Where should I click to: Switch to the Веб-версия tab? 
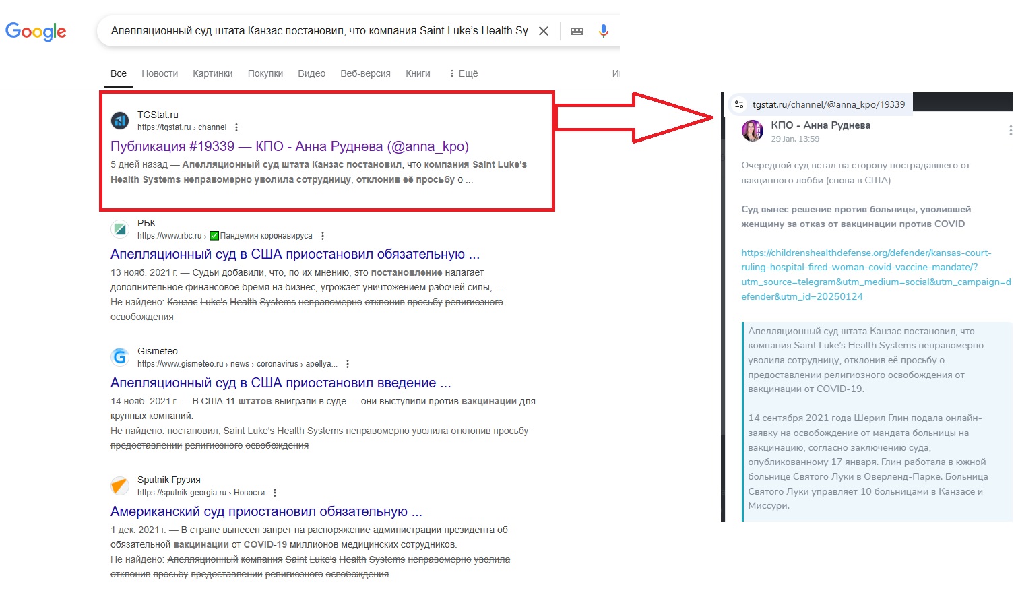coord(366,73)
